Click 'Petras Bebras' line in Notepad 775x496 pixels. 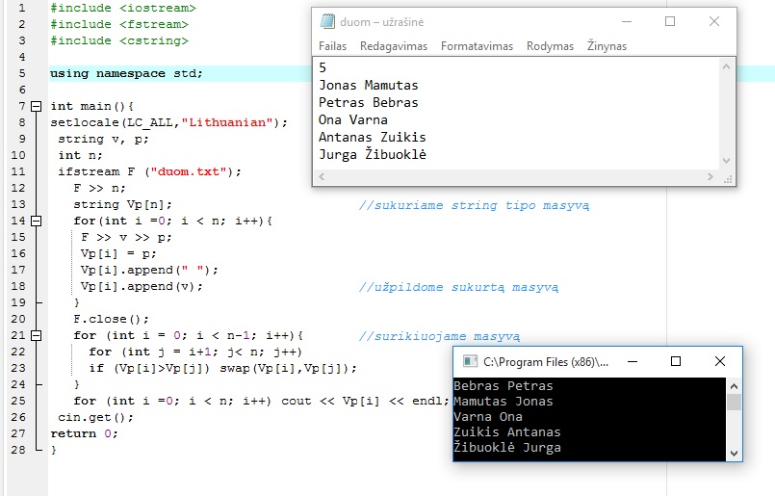coord(368,102)
